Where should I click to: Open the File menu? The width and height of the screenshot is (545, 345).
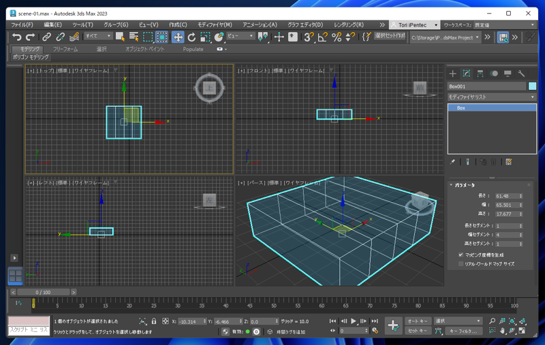(22, 25)
